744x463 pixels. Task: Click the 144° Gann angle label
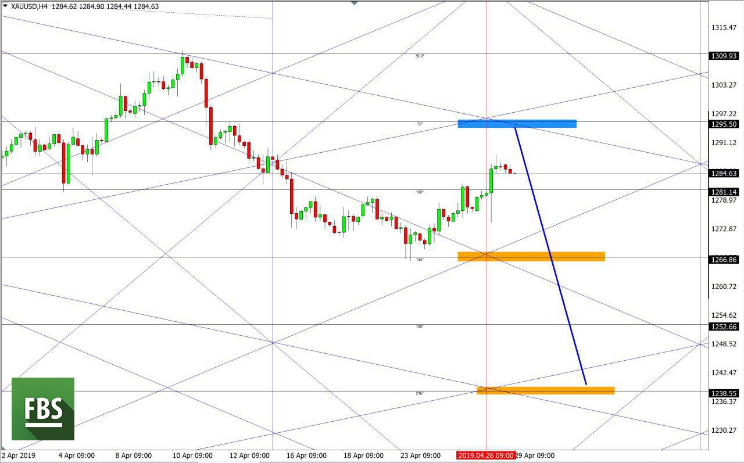[x=420, y=260]
